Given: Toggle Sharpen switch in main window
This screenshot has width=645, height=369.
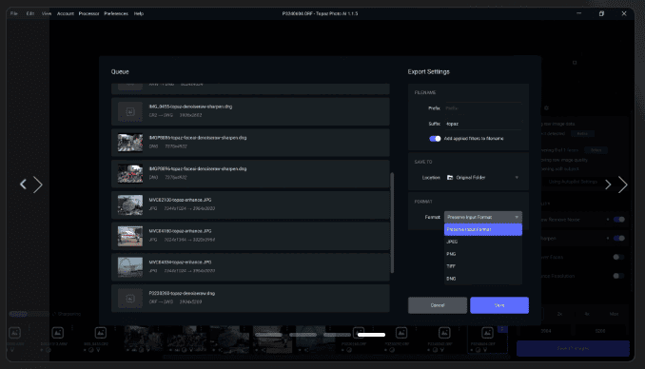Looking at the screenshot, I should coord(619,238).
